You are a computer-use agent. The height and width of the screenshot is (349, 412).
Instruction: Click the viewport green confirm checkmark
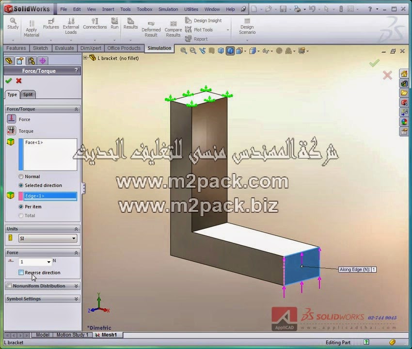pos(374,63)
